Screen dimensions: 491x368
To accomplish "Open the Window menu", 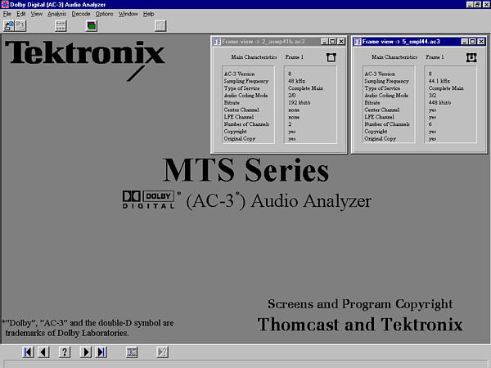I will pos(128,14).
